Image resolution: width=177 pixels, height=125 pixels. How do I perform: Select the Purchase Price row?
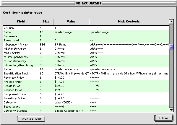86,78
